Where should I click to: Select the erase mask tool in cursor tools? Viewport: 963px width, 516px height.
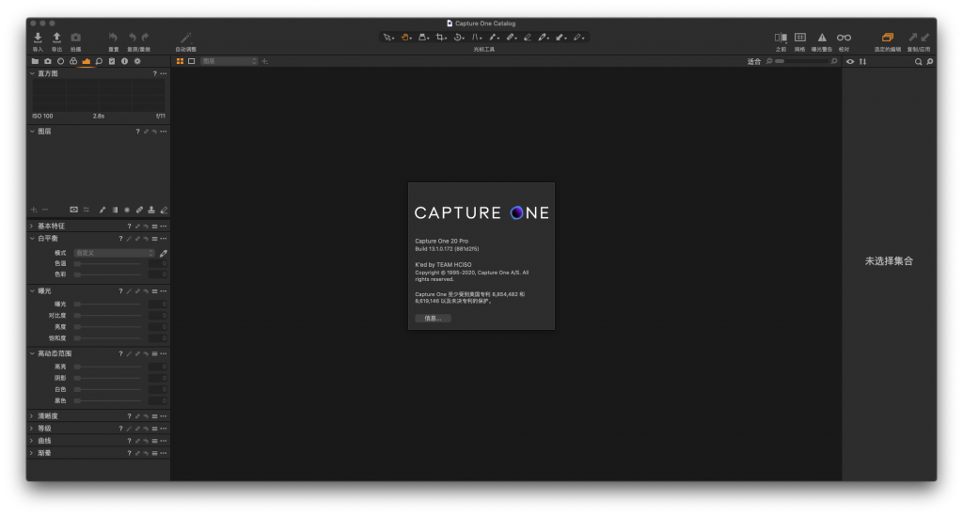tap(527, 38)
